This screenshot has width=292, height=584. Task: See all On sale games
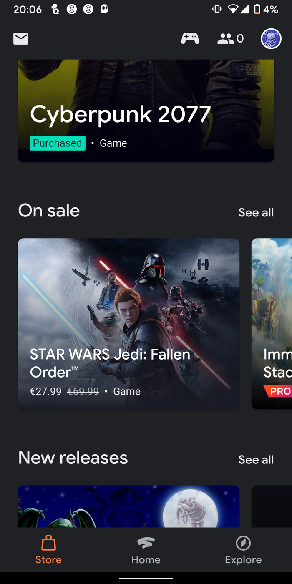click(256, 213)
